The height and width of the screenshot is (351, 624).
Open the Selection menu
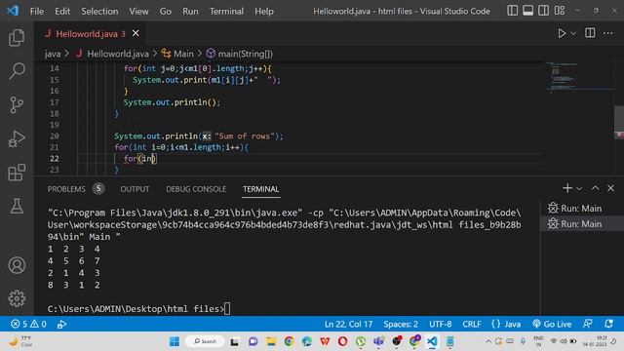pos(99,11)
